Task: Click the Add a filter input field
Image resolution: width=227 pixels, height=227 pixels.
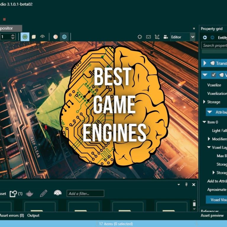Action: point(85,194)
